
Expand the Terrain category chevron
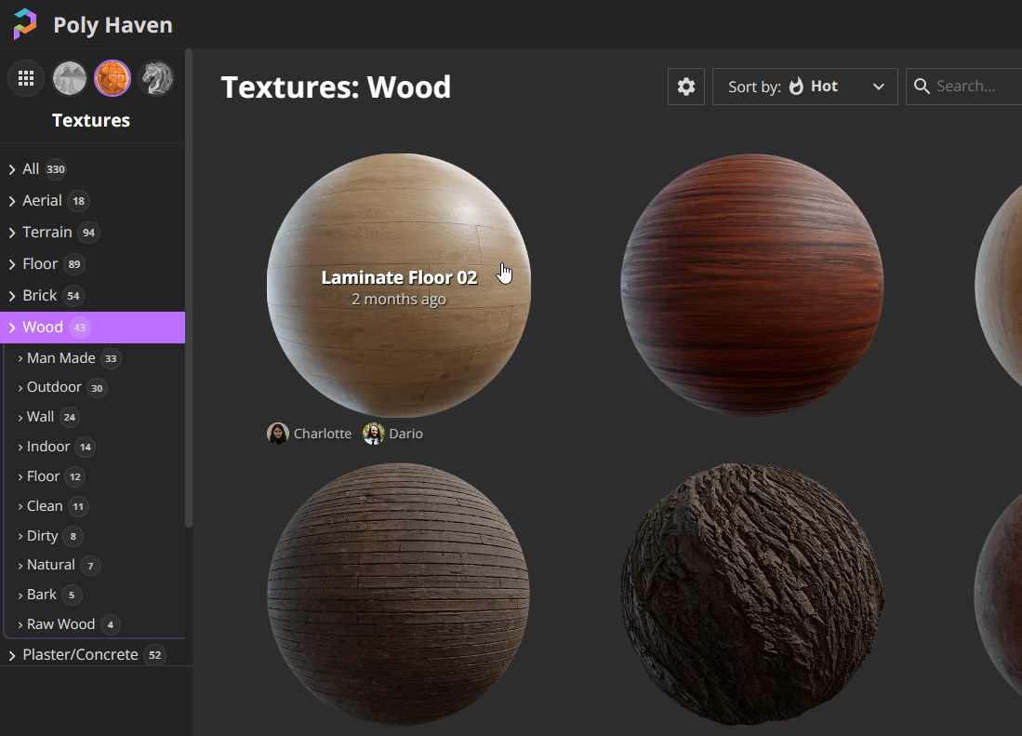tap(12, 233)
